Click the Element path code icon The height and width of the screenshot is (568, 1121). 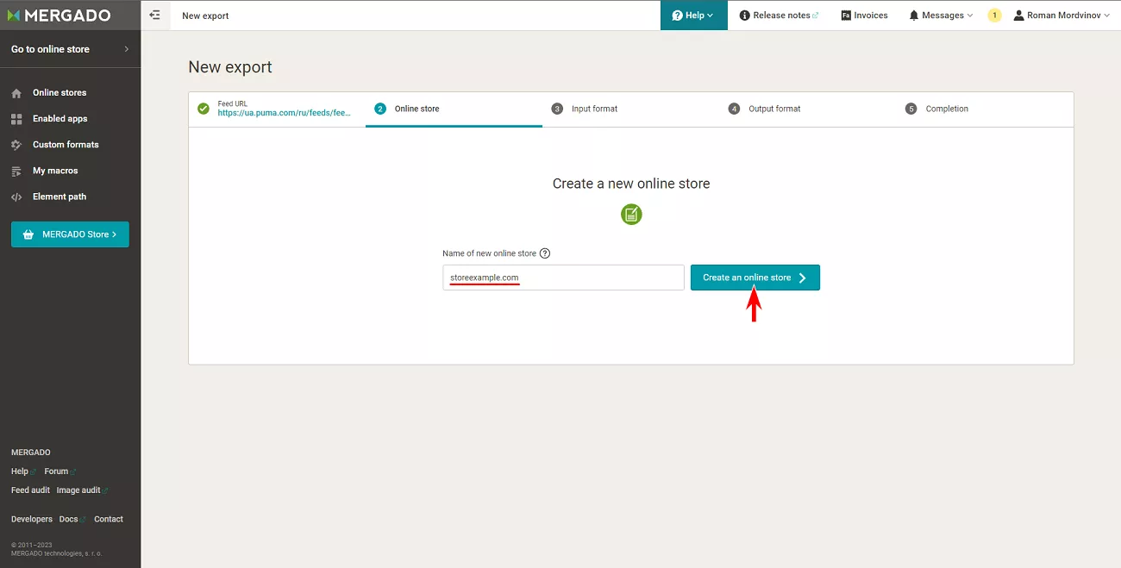(x=16, y=197)
